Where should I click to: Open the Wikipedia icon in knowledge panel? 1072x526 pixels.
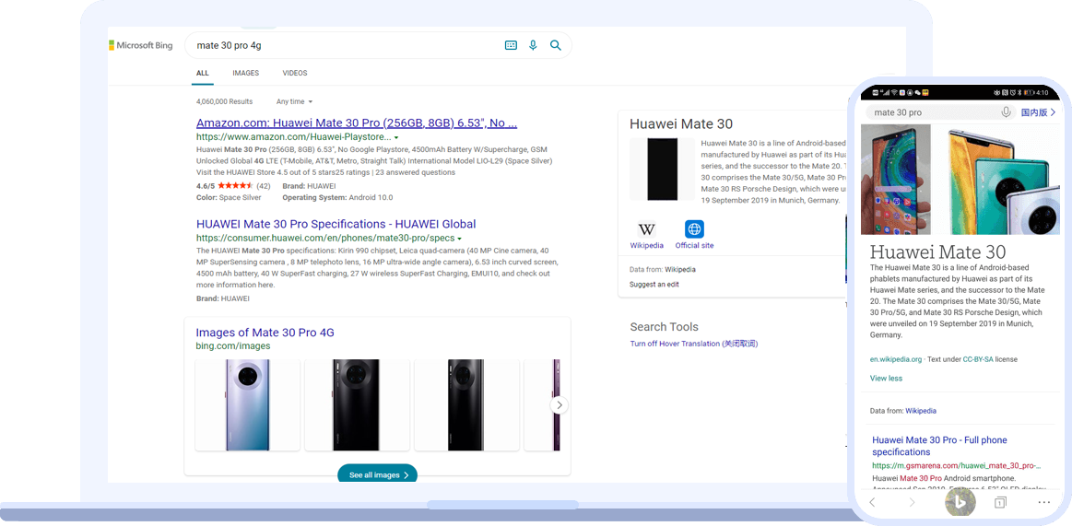(647, 230)
